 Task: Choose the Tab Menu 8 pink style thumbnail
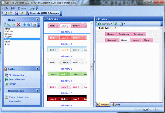[67, 26]
